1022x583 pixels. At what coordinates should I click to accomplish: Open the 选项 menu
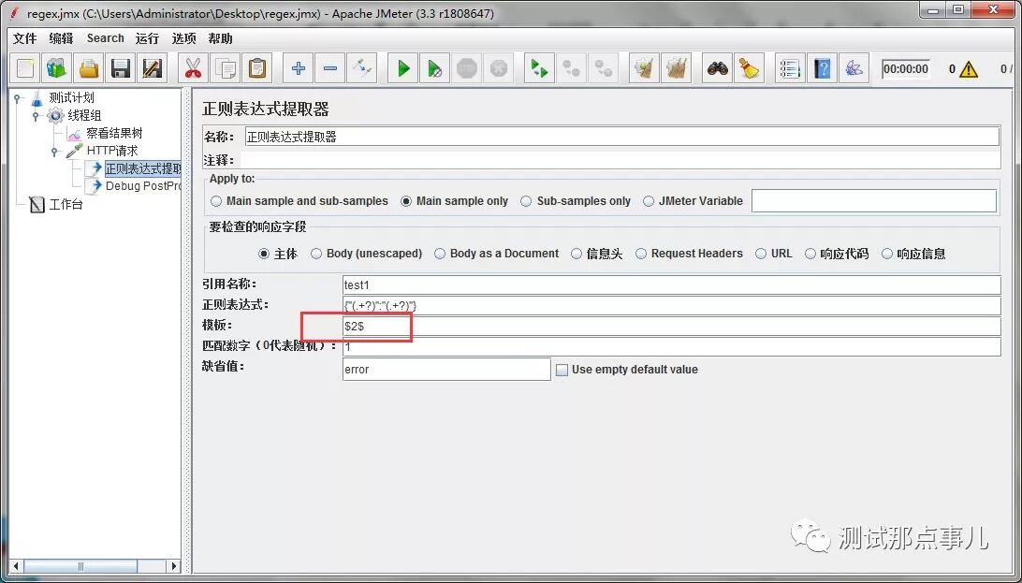click(x=183, y=38)
